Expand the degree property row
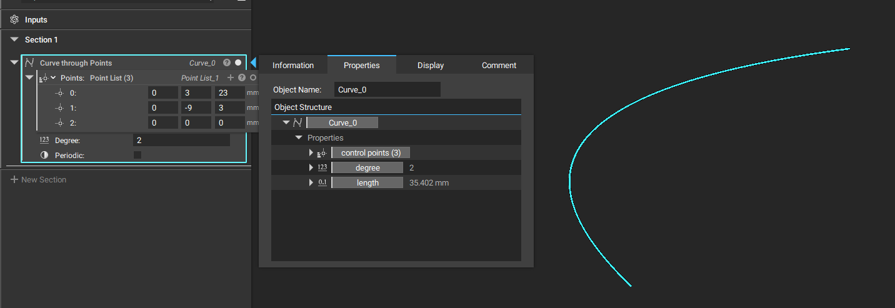The width and height of the screenshot is (895, 308). [x=311, y=168]
